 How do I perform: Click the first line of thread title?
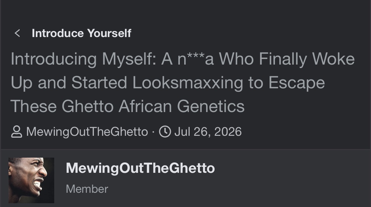point(182,59)
